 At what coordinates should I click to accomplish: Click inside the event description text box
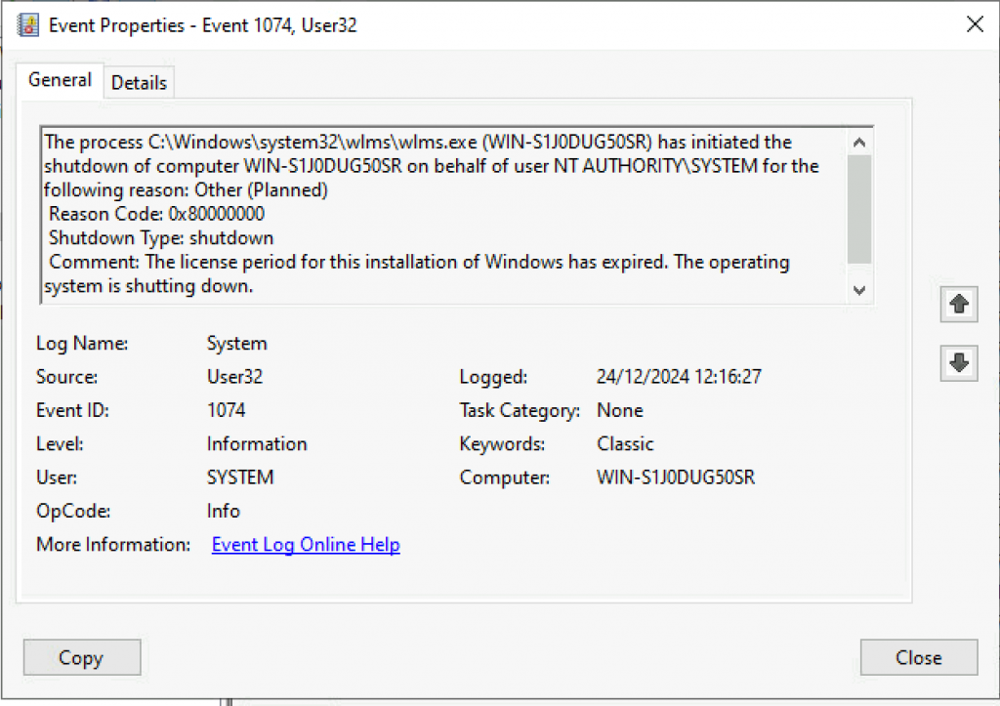439,215
